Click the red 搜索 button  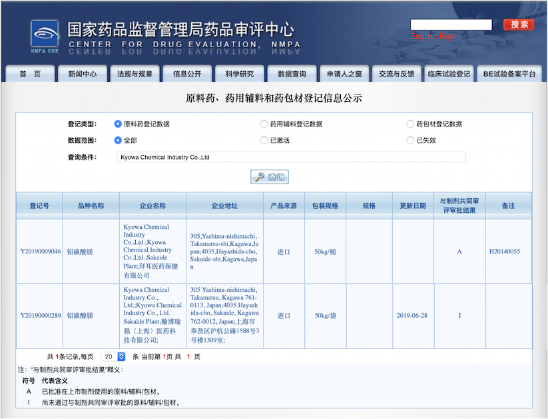coord(519,25)
